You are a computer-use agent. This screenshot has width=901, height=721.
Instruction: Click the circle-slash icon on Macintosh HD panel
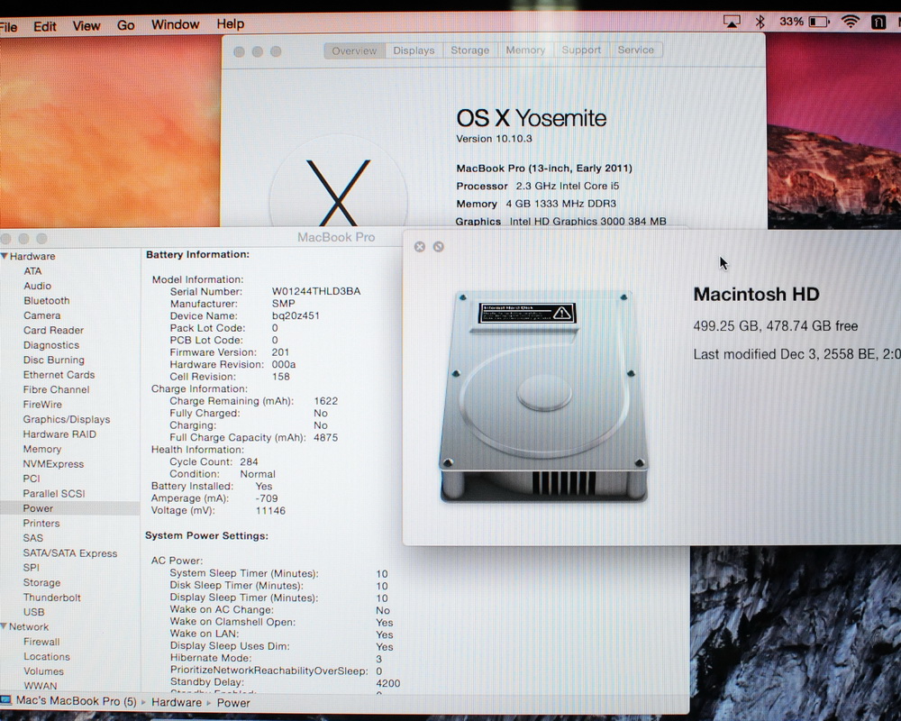439,247
